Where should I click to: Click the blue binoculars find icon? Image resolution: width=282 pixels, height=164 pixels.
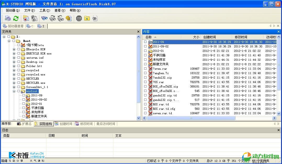pos(44,18)
